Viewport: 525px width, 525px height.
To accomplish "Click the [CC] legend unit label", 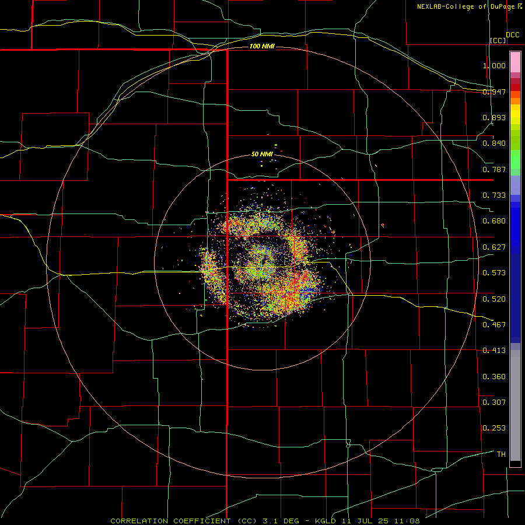I will (x=498, y=40).
